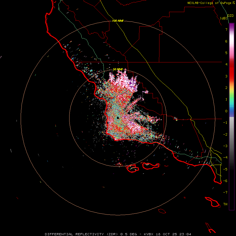Viewport: 236px width, 236px height.
Task: Click the blue 0 dB segment of the color bar
Action: [x=232, y=111]
